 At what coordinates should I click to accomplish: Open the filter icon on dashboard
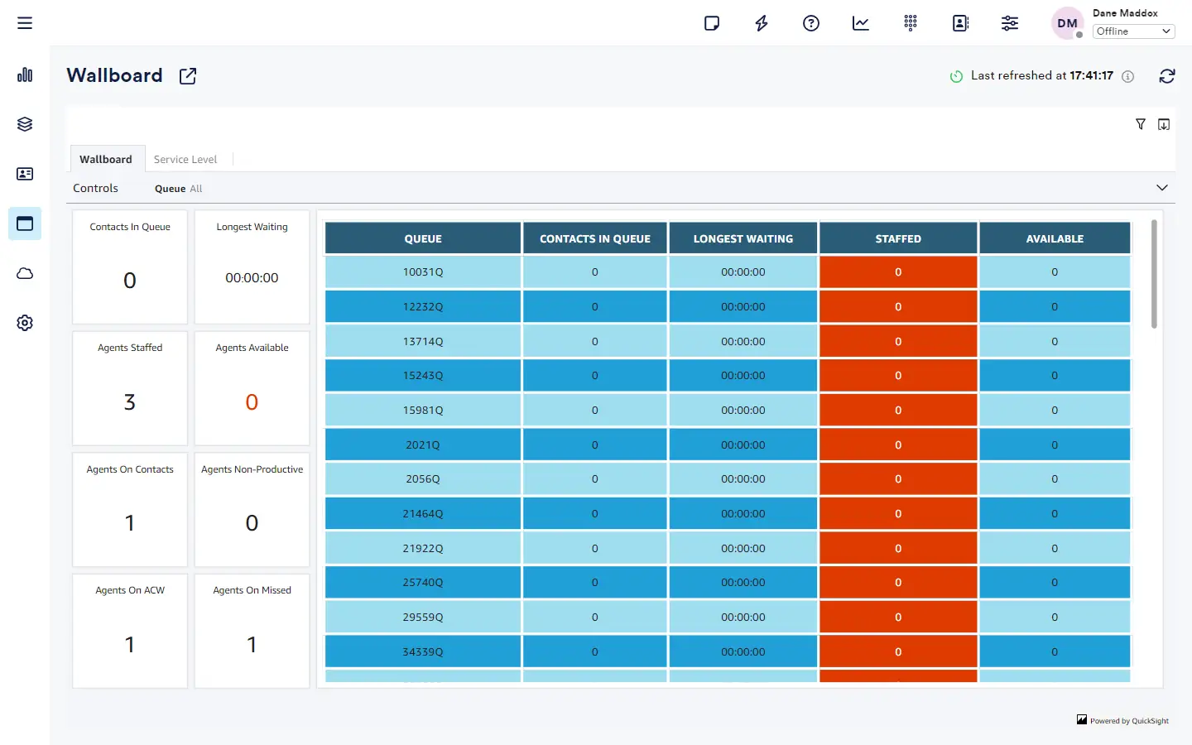pos(1141,124)
